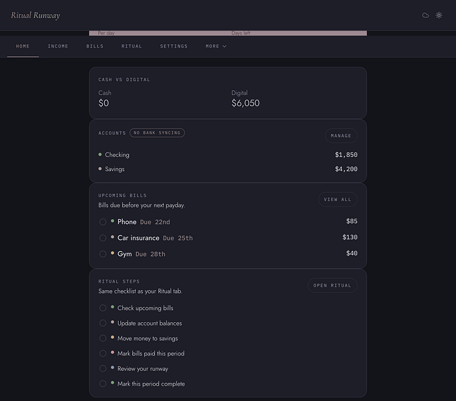
Task: Open the Income tab
Action: click(58, 46)
